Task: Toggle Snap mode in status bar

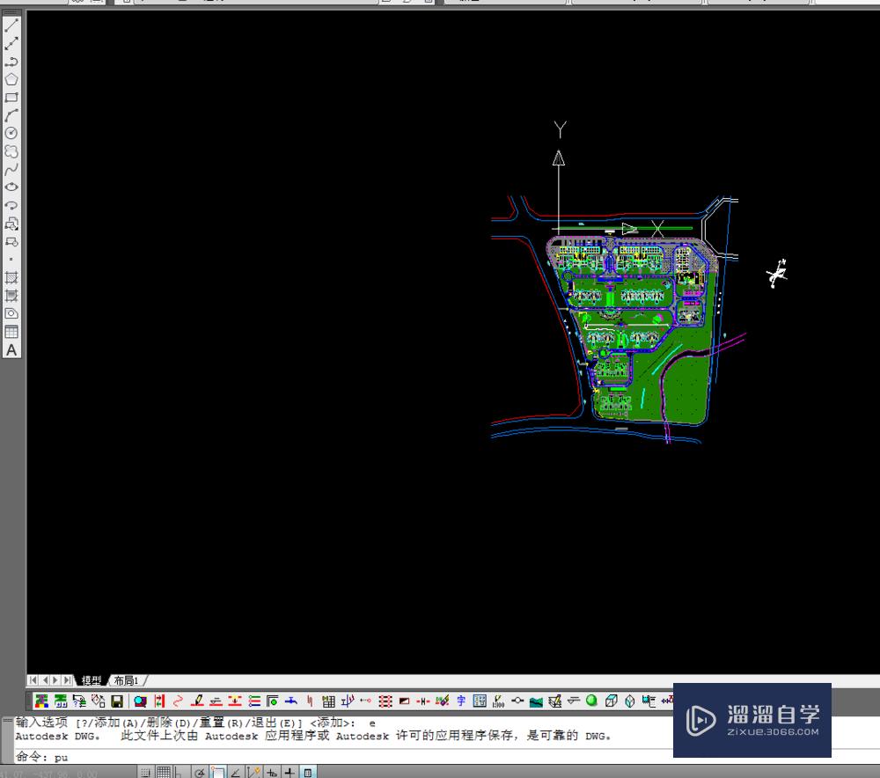Action: click(145, 773)
